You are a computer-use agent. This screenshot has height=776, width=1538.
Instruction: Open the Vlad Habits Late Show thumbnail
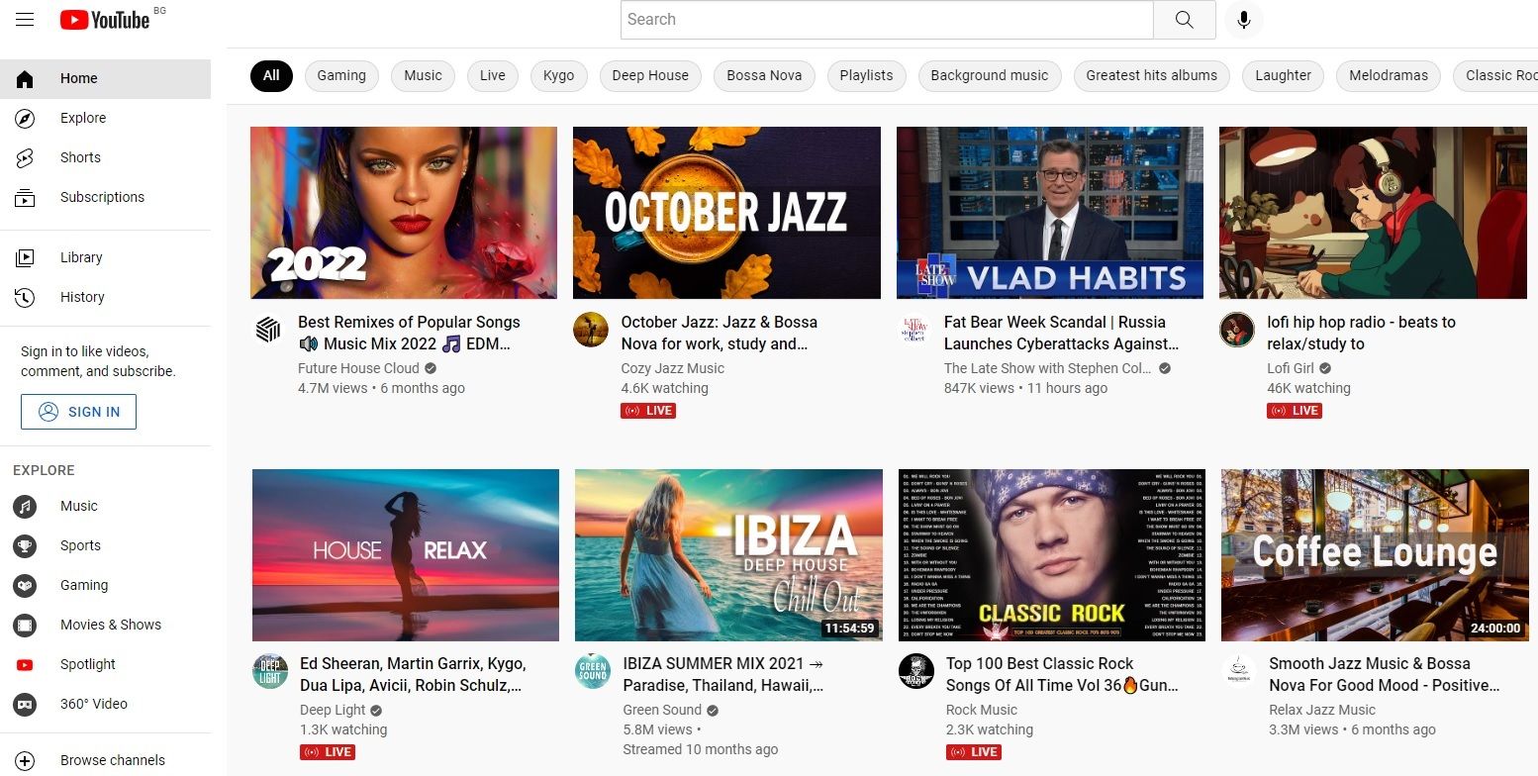1050,213
